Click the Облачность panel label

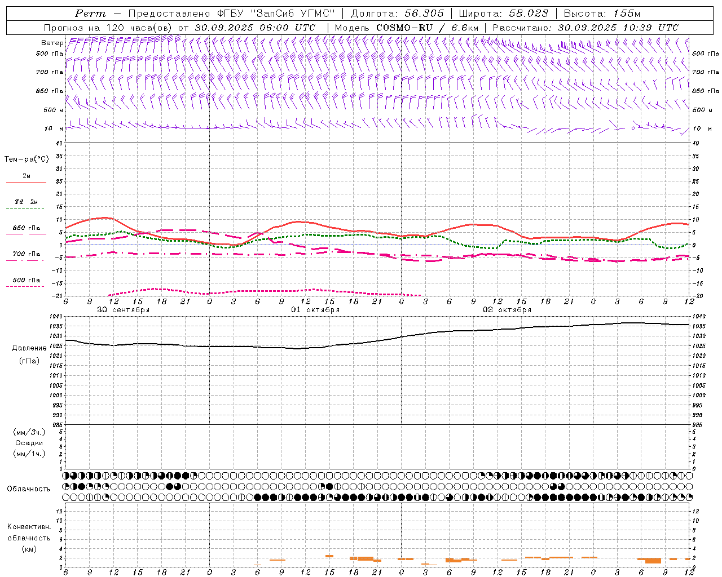pyautogui.click(x=29, y=489)
